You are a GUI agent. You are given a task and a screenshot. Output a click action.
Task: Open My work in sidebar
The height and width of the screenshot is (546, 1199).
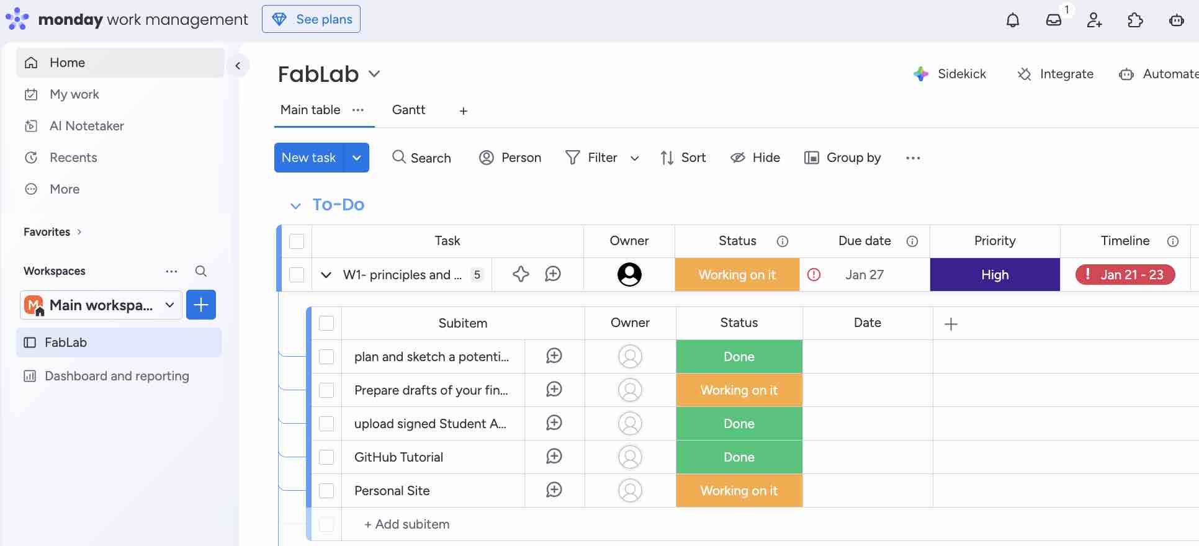pos(74,94)
